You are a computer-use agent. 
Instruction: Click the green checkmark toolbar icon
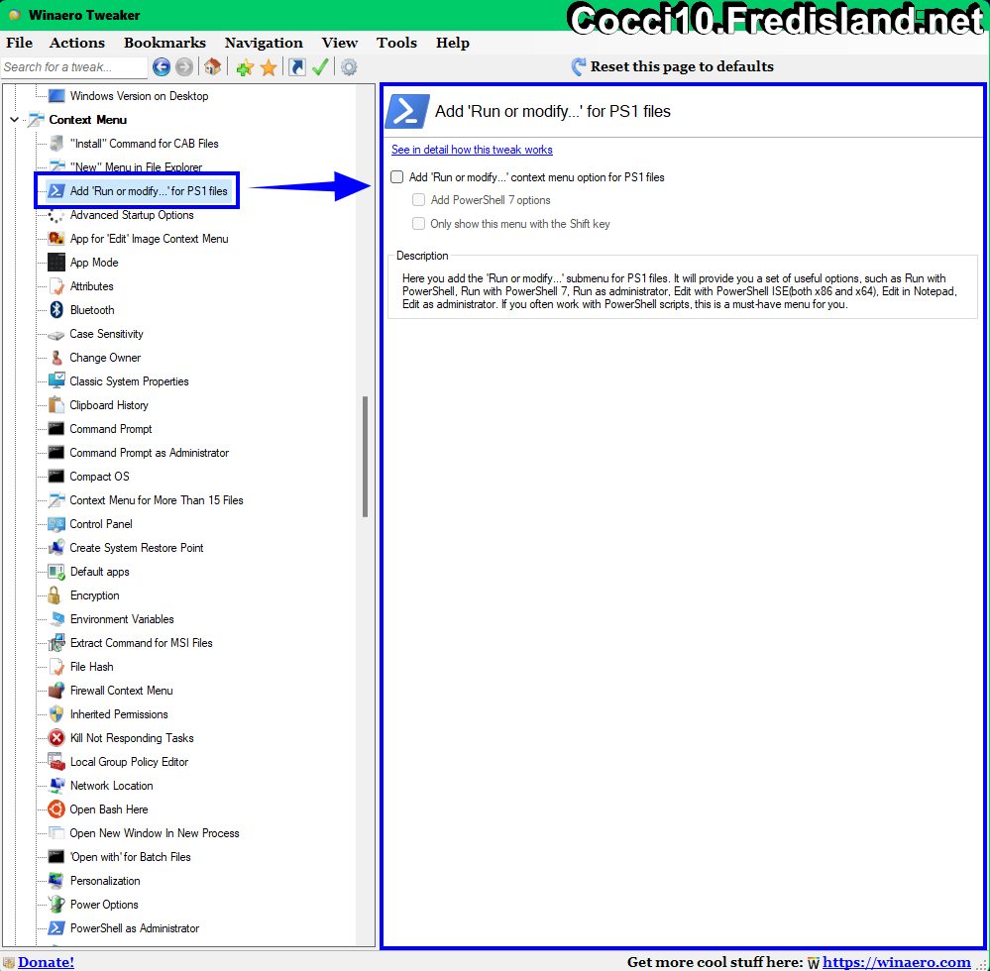click(x=320, y=67)
